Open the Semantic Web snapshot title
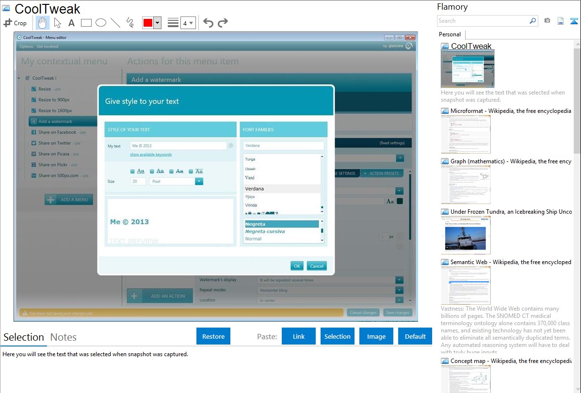 pyautogui.click(x=511, y=262)
